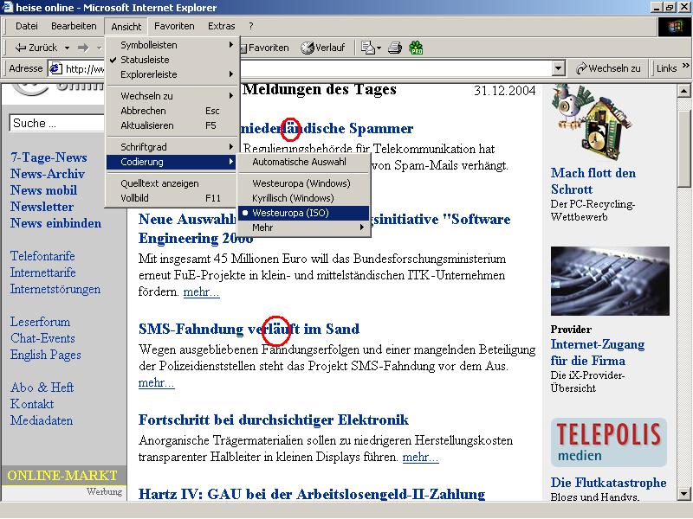Open the Leserforum link

coord(40,322)
